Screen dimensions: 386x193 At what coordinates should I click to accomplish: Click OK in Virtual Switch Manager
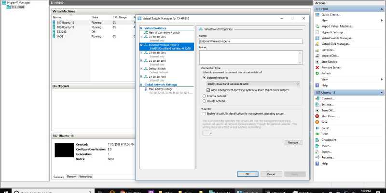[248, 174]
